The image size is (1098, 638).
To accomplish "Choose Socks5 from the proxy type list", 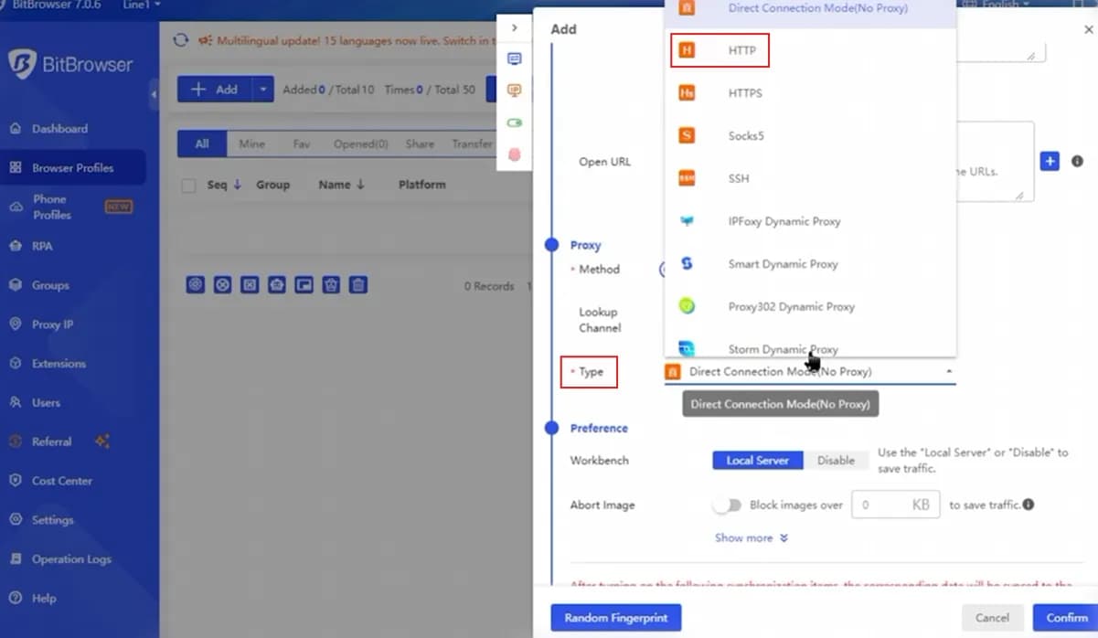I will [810, 136].
